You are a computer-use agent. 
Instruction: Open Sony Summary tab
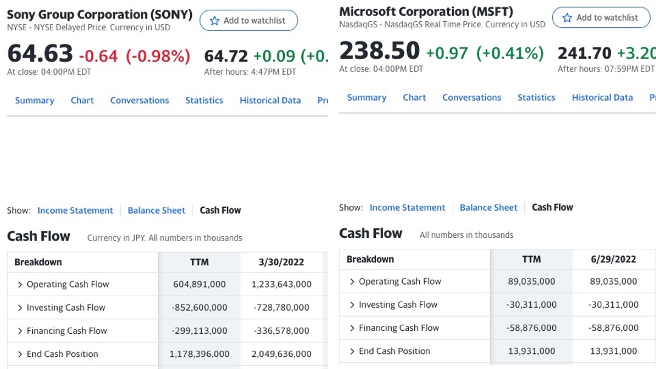click(35, 101)
